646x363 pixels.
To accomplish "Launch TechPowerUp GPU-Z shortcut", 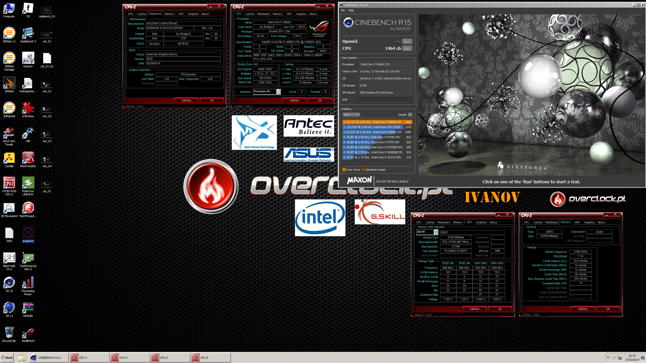I will [28, 261].
